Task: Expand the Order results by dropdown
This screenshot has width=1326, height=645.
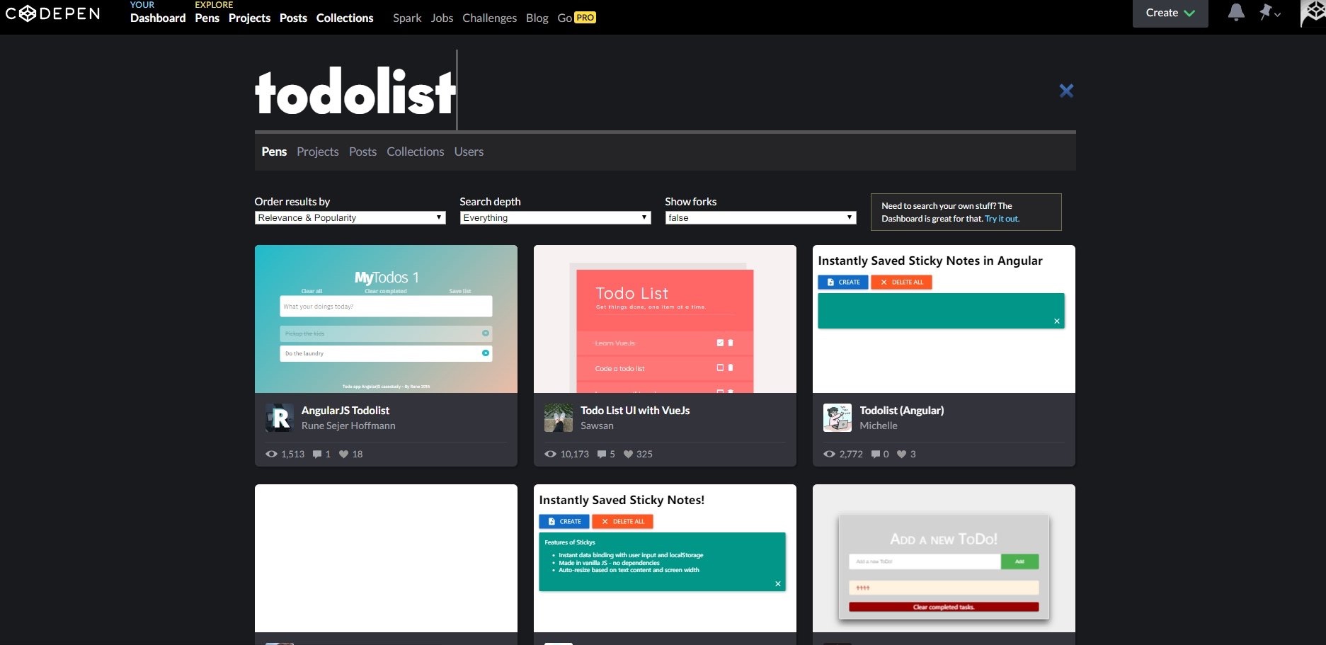Action: (x=350, y=218)
